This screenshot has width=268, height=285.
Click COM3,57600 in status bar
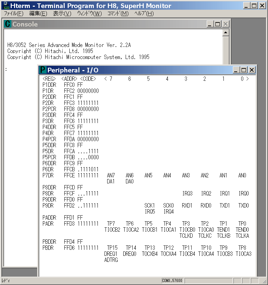pyautogui.click(x=172, y=281)
